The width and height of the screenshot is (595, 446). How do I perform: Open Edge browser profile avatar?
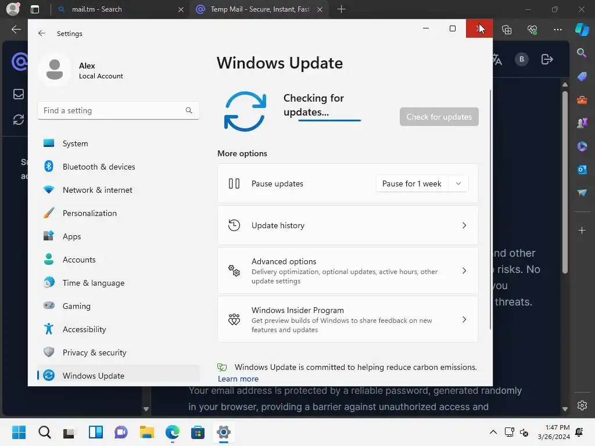click(13, 9)
